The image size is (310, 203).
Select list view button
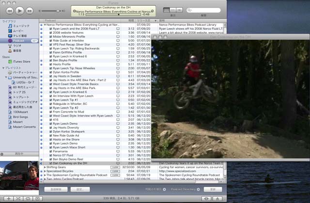point(167,10)
